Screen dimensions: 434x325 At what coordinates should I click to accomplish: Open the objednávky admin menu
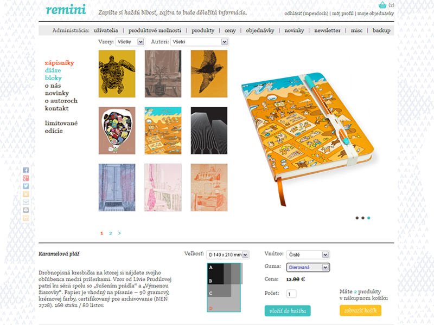pyautogui.click(x=260, y=30)
